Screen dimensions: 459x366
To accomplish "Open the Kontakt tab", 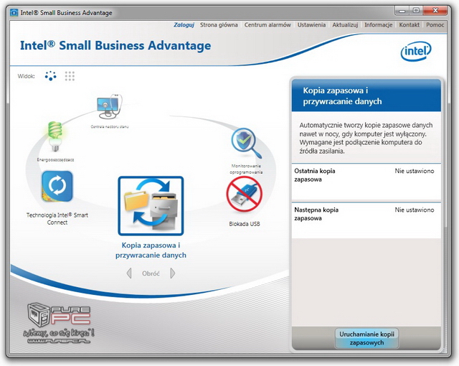I will [409, 24].
